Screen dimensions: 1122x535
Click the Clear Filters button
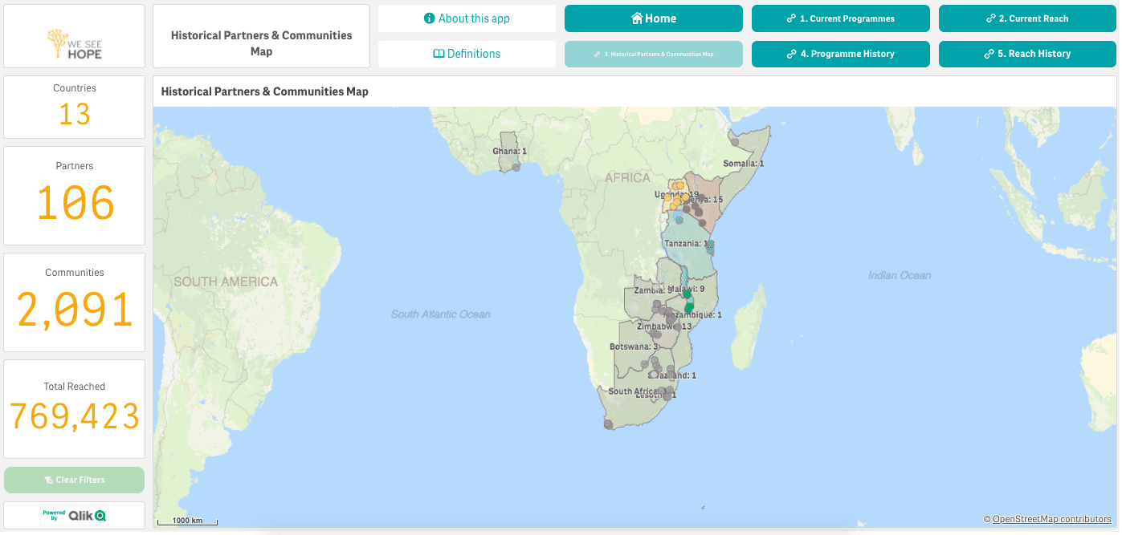(74, 480)
